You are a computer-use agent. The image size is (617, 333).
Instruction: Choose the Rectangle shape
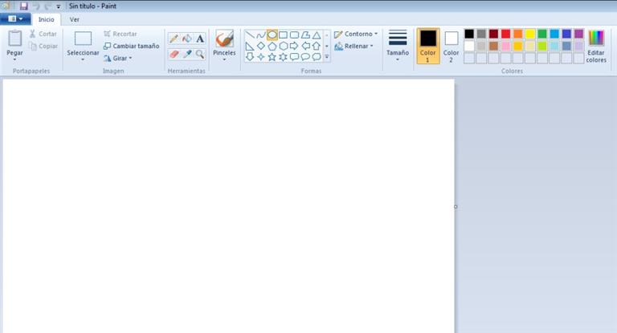283,35
